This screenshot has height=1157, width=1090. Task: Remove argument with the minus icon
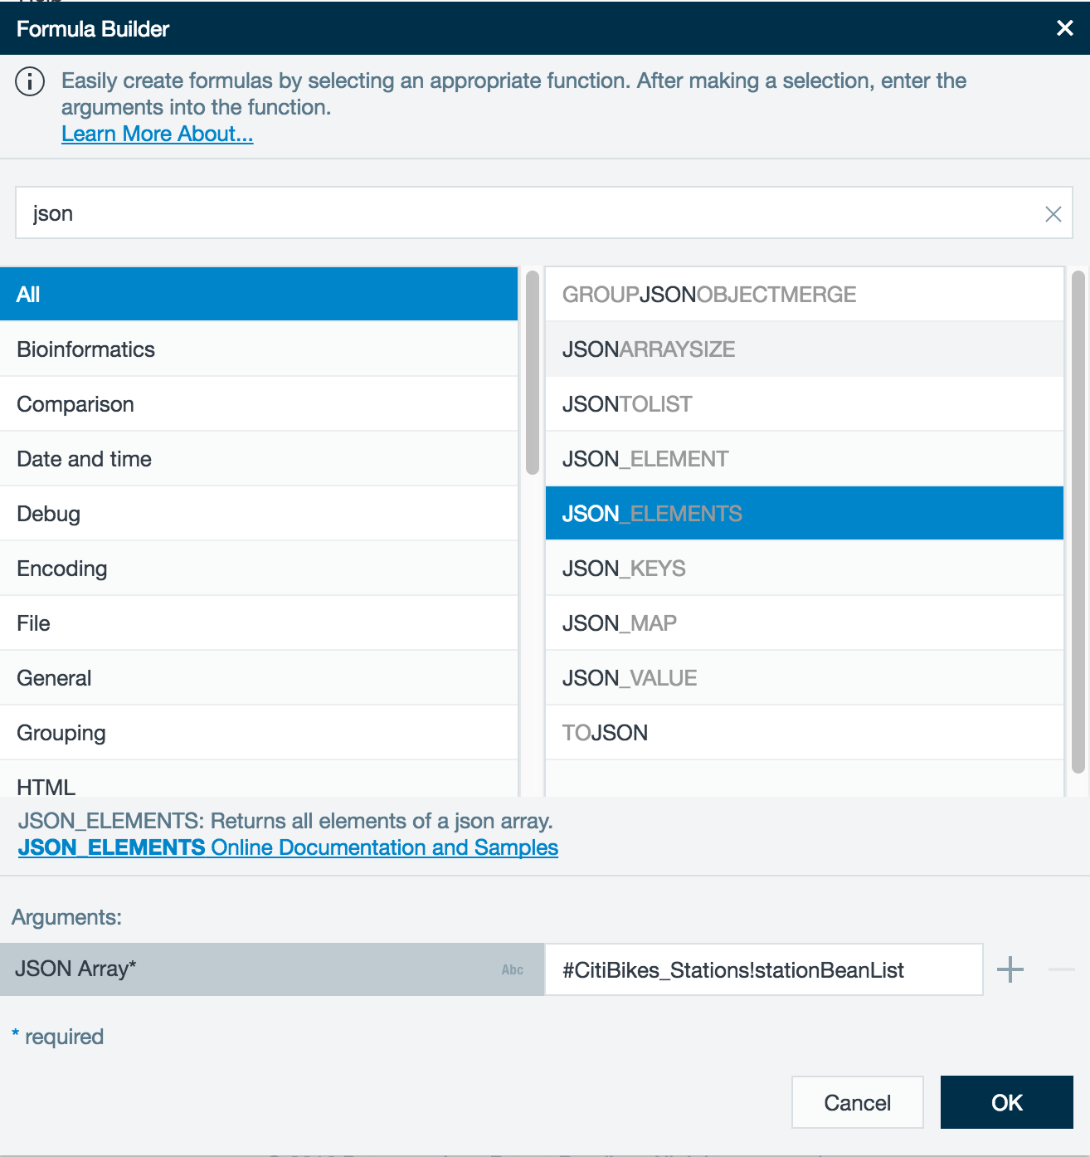[x=1062, y=969]
